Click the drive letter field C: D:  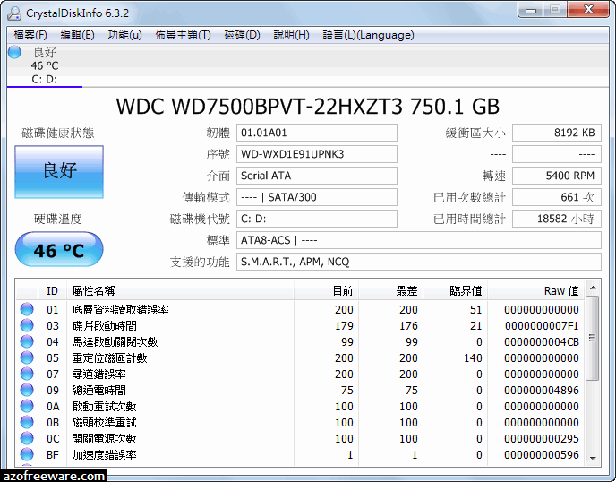tap(317, 219)
